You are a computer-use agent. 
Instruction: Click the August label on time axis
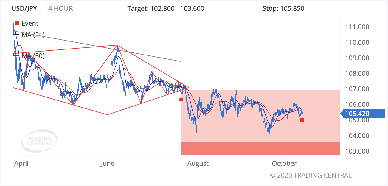coord(198,163)
